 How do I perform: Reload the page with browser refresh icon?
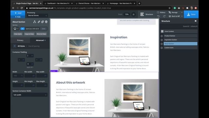(22, 8)
